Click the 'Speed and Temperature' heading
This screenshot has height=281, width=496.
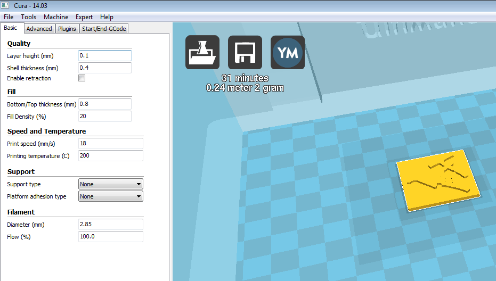pyautogui.click(x=46, y=131)
